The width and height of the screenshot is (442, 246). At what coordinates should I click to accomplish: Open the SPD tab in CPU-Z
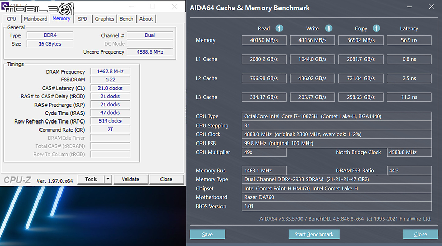point(83,19)
